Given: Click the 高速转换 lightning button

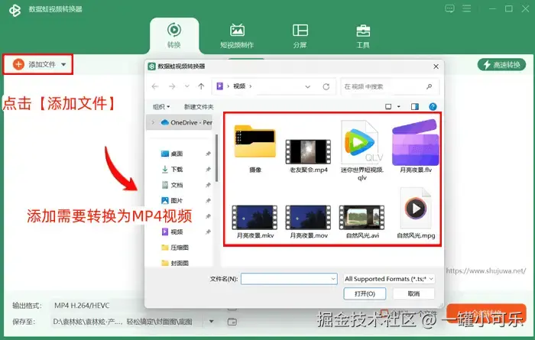Looking at the screenshot, I should point(501,64).
